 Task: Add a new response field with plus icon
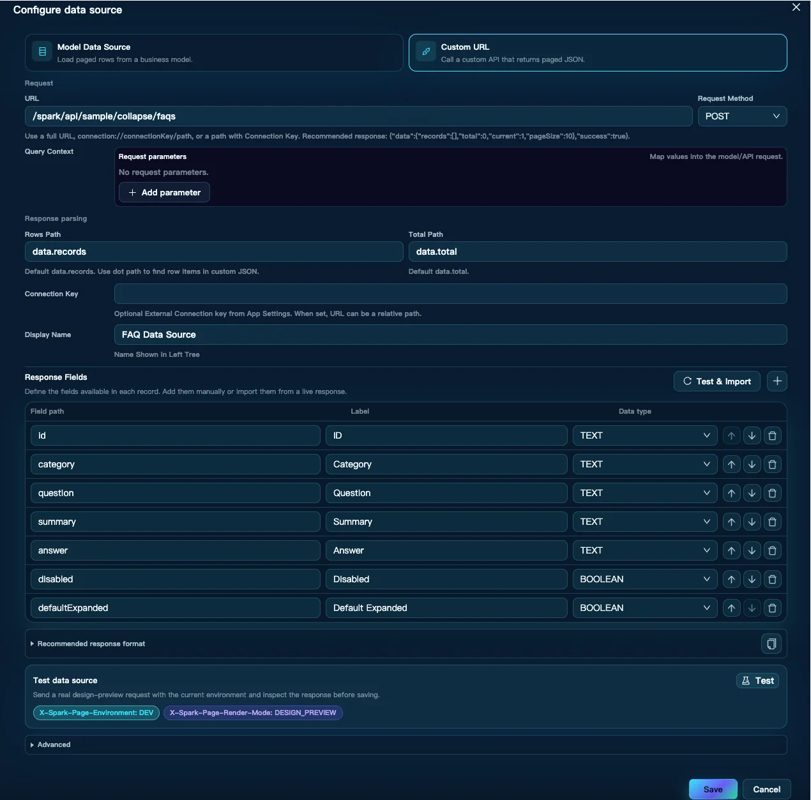777,381
